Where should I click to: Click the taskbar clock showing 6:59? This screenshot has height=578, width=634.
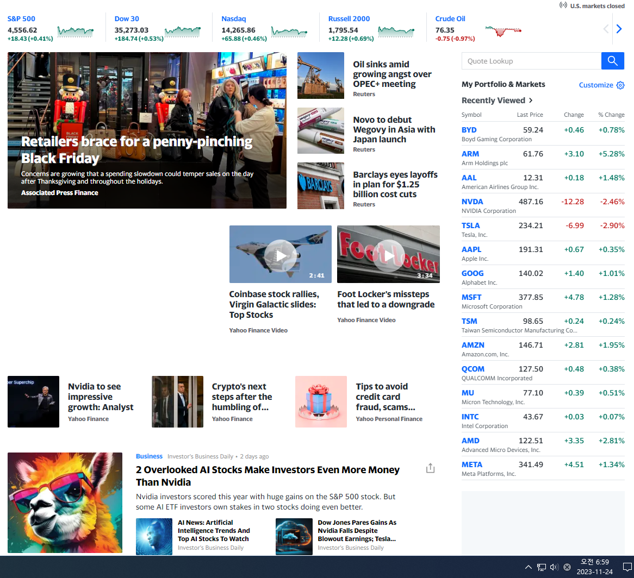tap(594, 567)
